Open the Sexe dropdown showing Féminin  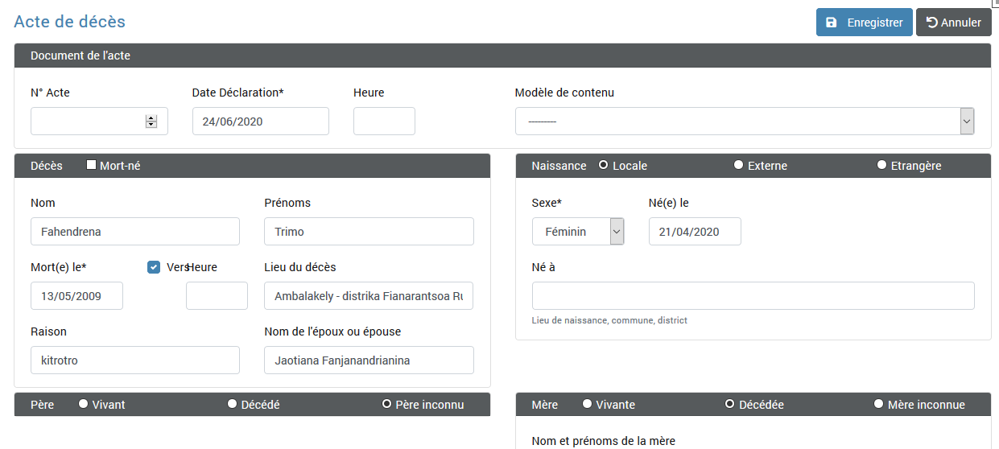point(578,232)
